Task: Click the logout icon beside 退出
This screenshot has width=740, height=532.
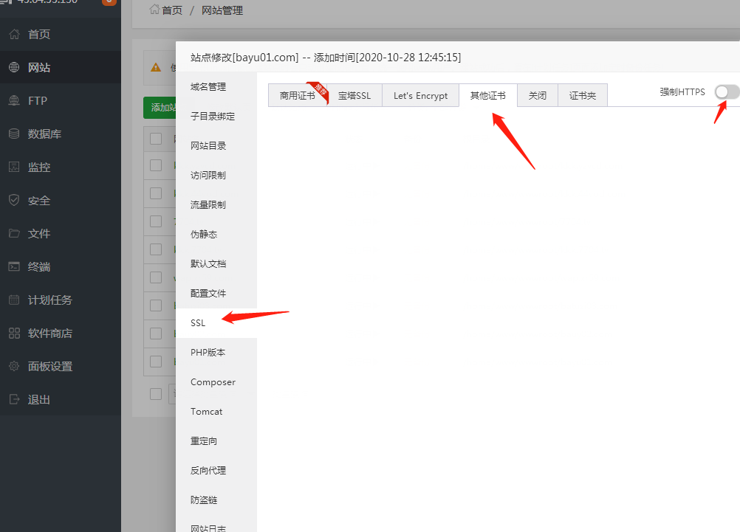Action: point(14,399)
